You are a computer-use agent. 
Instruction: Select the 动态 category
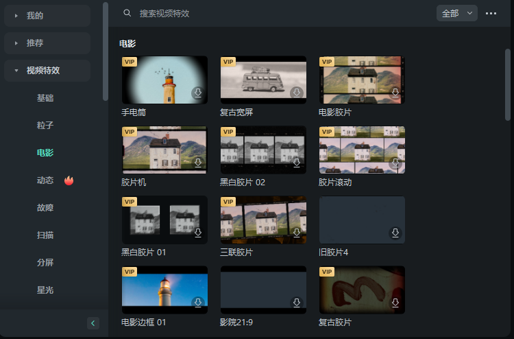[x=45, y=180]
